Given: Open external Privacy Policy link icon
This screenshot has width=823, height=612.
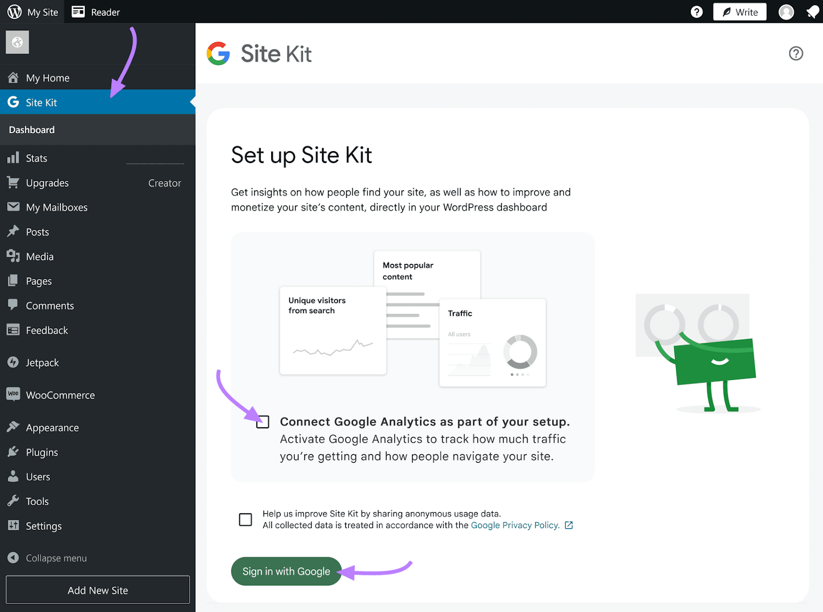Looking at the screenshot, I should pos(569,525).
